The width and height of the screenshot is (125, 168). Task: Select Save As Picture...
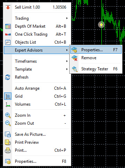tap(37, 134)
